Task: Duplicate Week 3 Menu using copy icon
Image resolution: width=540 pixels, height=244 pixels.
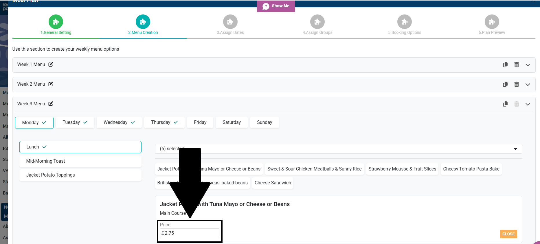Action: (x=505, y=104)
